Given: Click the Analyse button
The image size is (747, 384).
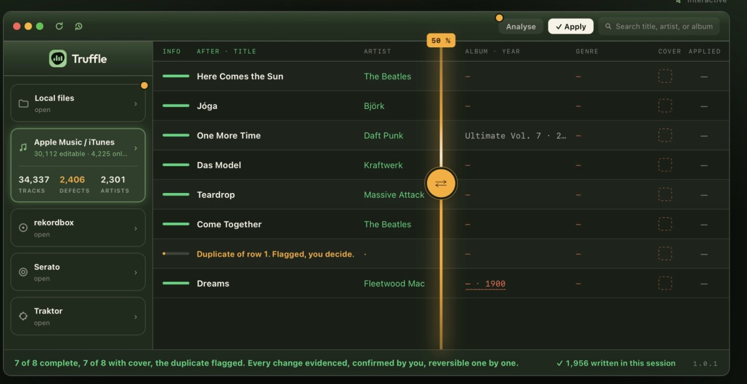Looking at the screenshot, I should click(x=521, y=27).
